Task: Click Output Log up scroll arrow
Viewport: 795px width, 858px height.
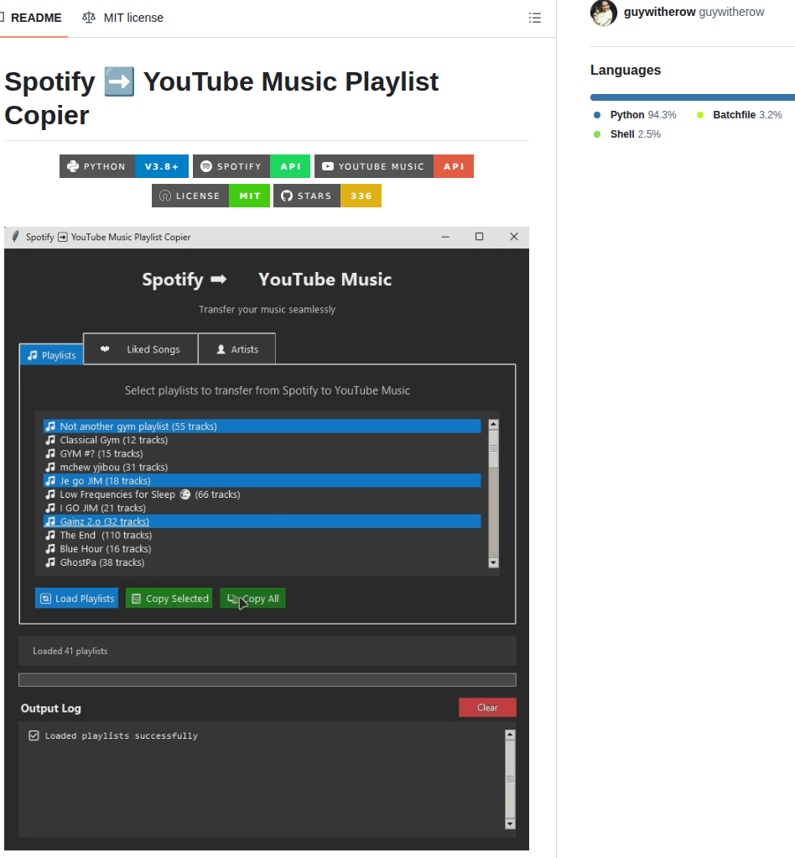Action: pos(510,735)
